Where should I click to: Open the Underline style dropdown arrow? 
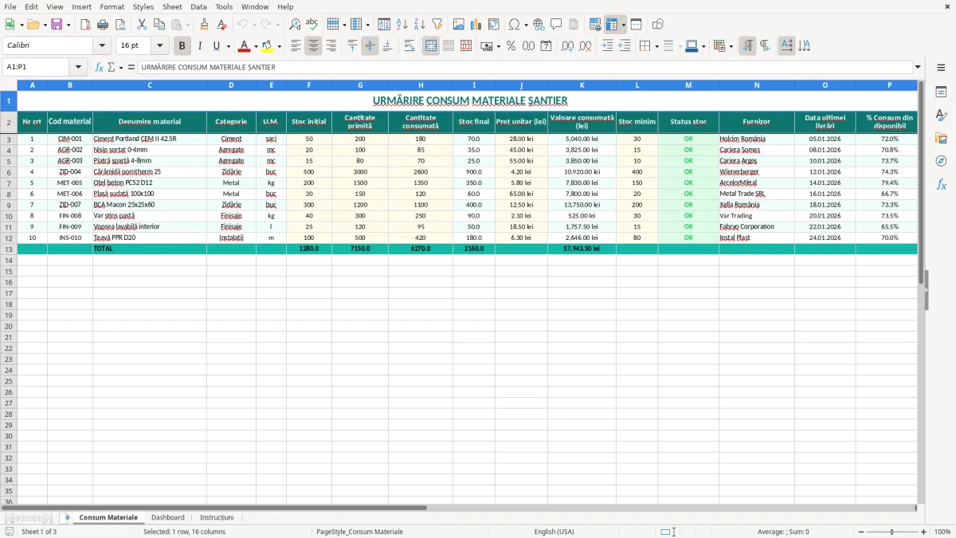229,46
